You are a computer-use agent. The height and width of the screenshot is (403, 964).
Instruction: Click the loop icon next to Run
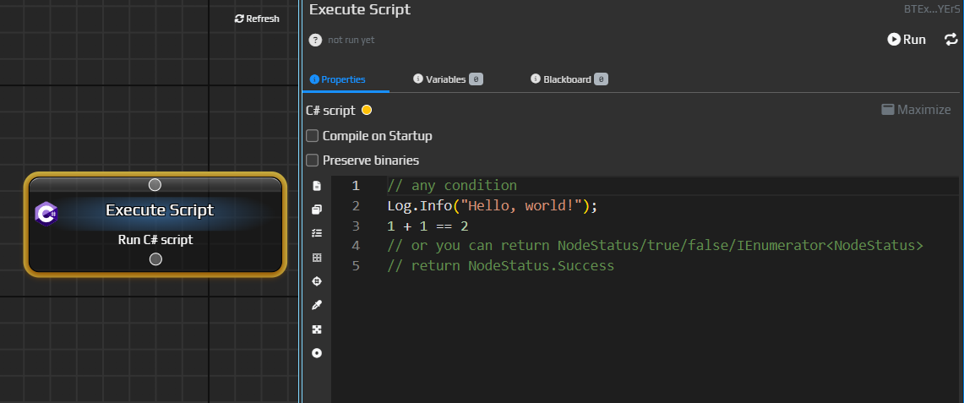click(950, 40)
